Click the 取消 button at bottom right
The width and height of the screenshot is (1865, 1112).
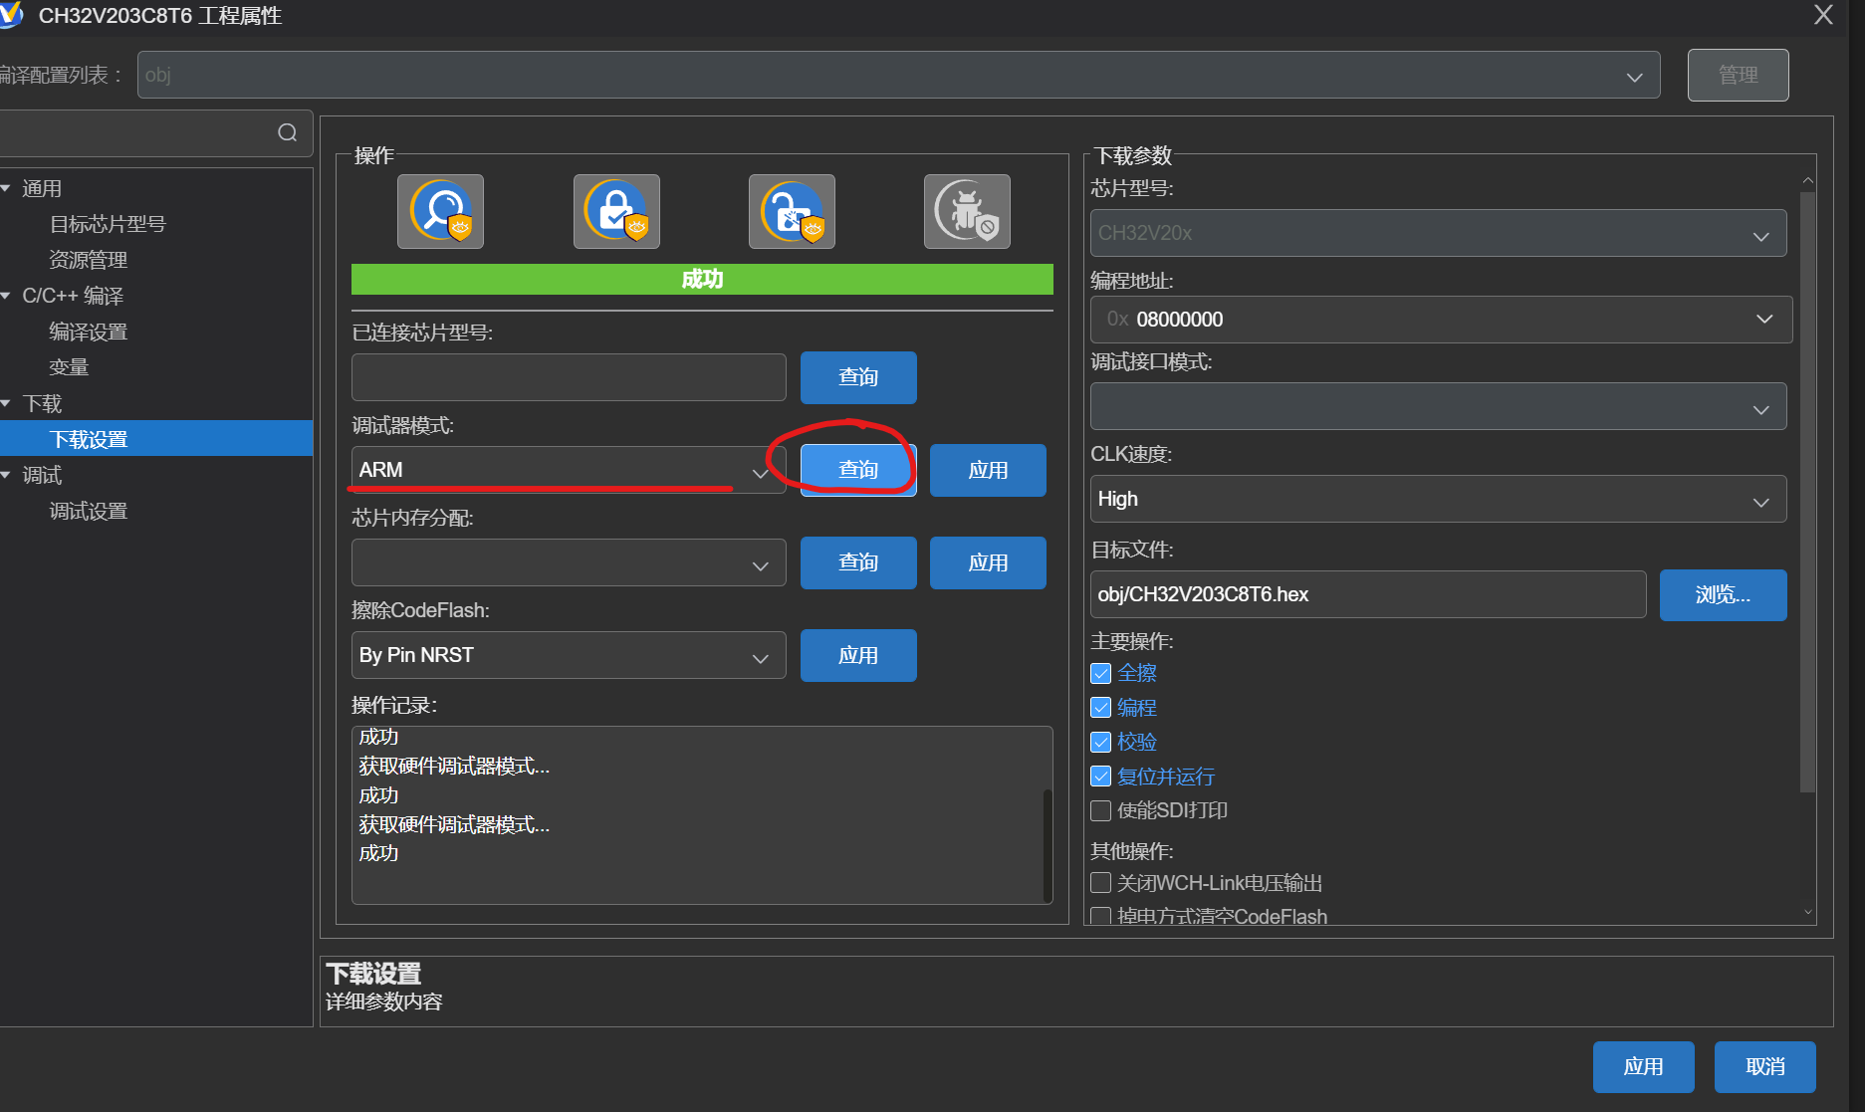tap(1764, 1067)
